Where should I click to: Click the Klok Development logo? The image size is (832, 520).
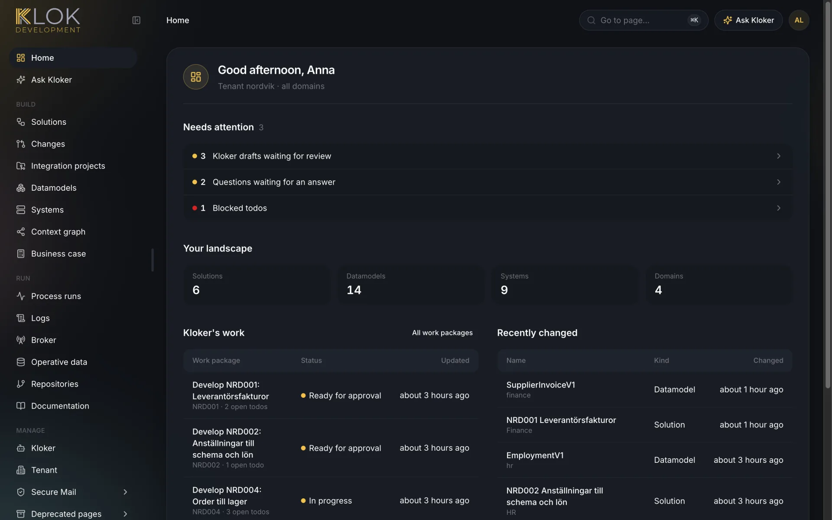coord(48,20)
